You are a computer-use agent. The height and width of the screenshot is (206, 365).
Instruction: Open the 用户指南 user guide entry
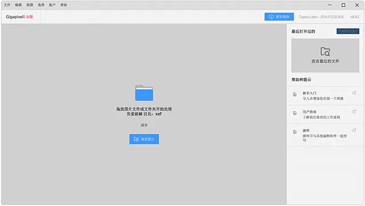coord(326,115)
